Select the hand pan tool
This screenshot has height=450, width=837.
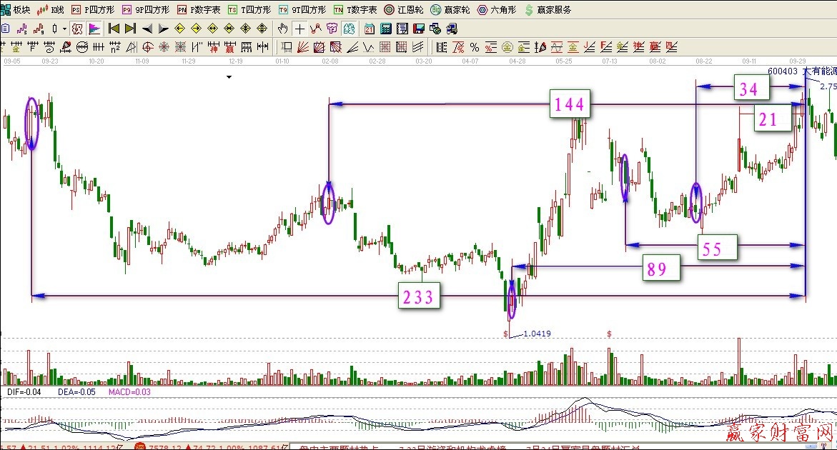tap(282, 29)
